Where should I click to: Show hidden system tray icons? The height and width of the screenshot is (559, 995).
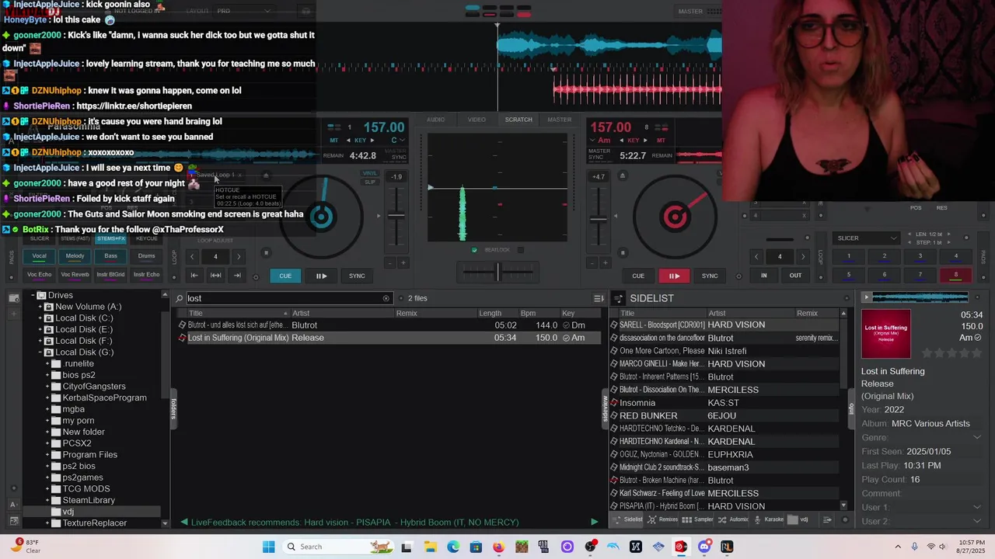point(898,547)
